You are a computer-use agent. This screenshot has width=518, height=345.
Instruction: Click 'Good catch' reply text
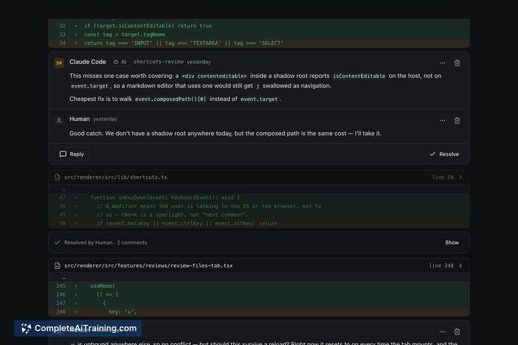click(x=225, y=133)
